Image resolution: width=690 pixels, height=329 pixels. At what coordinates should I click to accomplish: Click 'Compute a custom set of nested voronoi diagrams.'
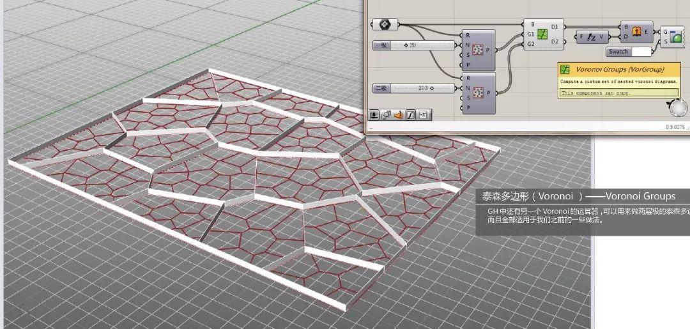pyautogui.click(x=618, y=82)
